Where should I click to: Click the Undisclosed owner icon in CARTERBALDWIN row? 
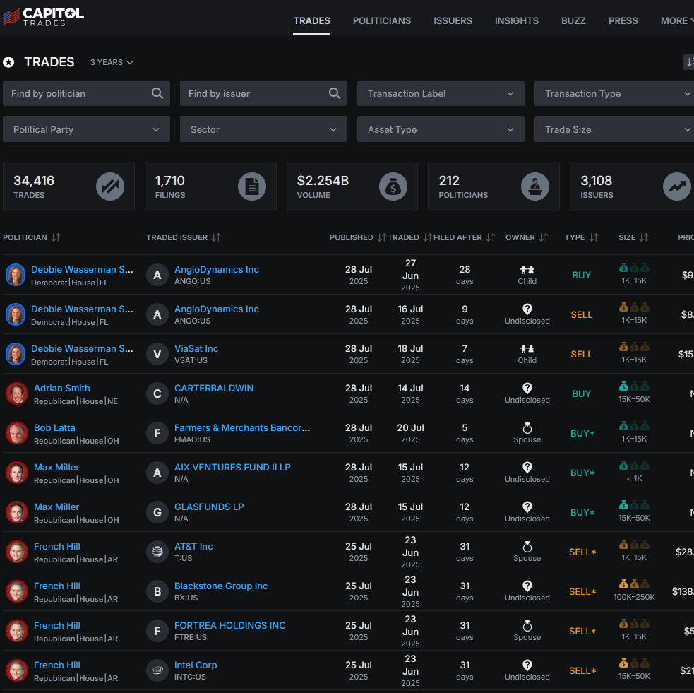coord(527,389)
